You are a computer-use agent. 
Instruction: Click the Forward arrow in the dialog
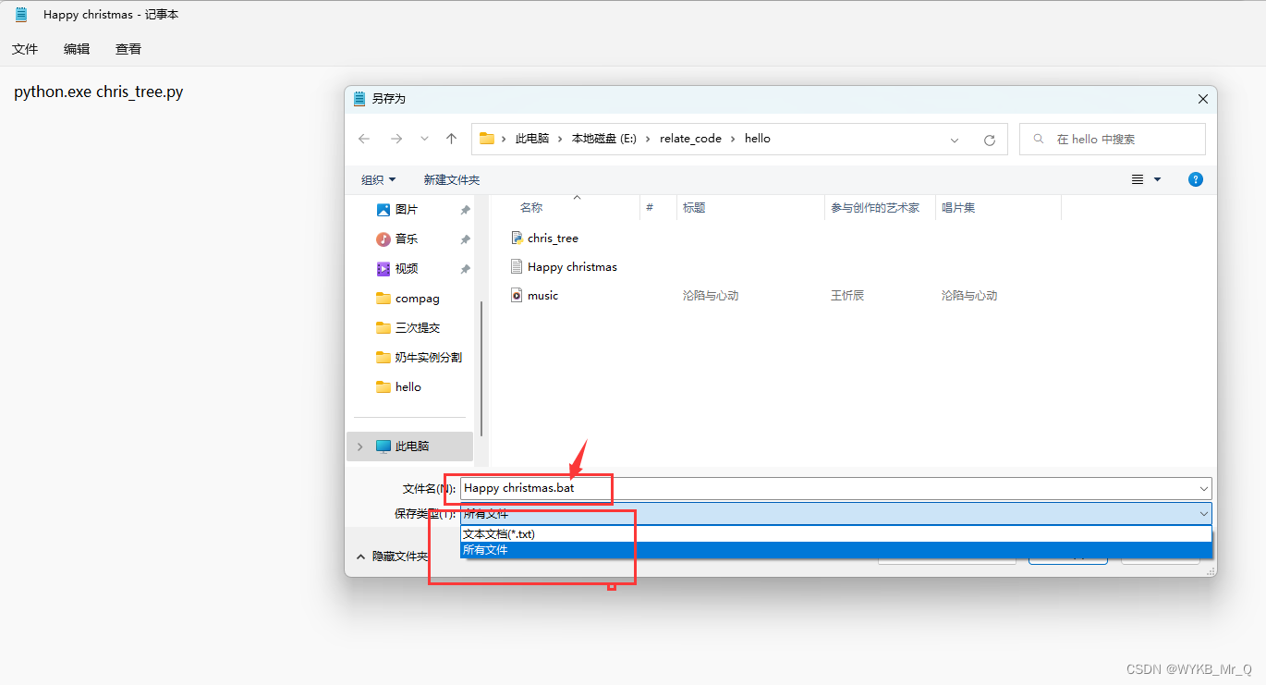[396, 139]
